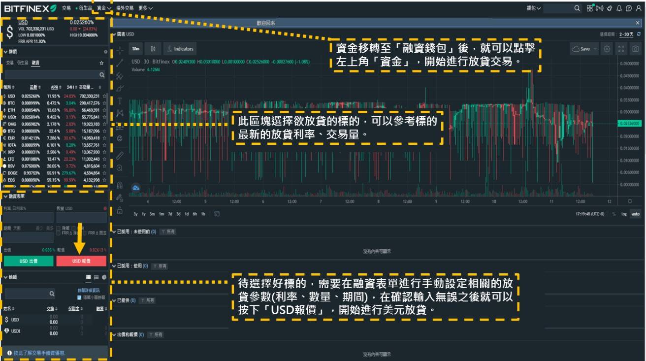Enable FRR Δ floating checkbox
Screen dimensions: 646x361
[x=59, y=232]
